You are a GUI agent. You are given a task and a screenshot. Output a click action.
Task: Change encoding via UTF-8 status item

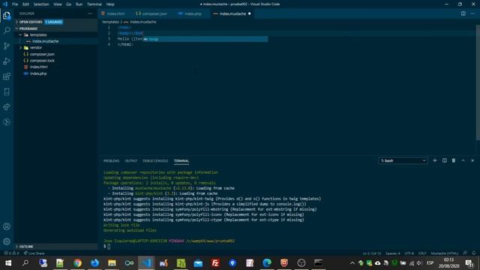tap(409, 253)
